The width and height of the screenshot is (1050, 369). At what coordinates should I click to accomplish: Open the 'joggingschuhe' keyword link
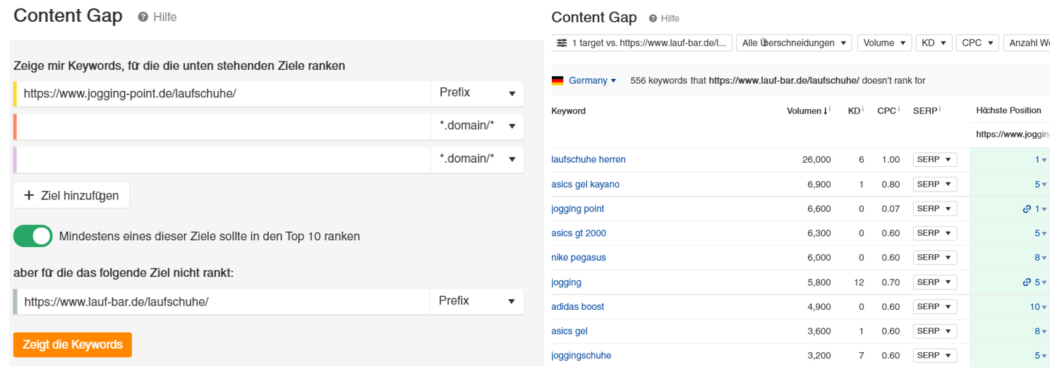click(x=581, y=356)
